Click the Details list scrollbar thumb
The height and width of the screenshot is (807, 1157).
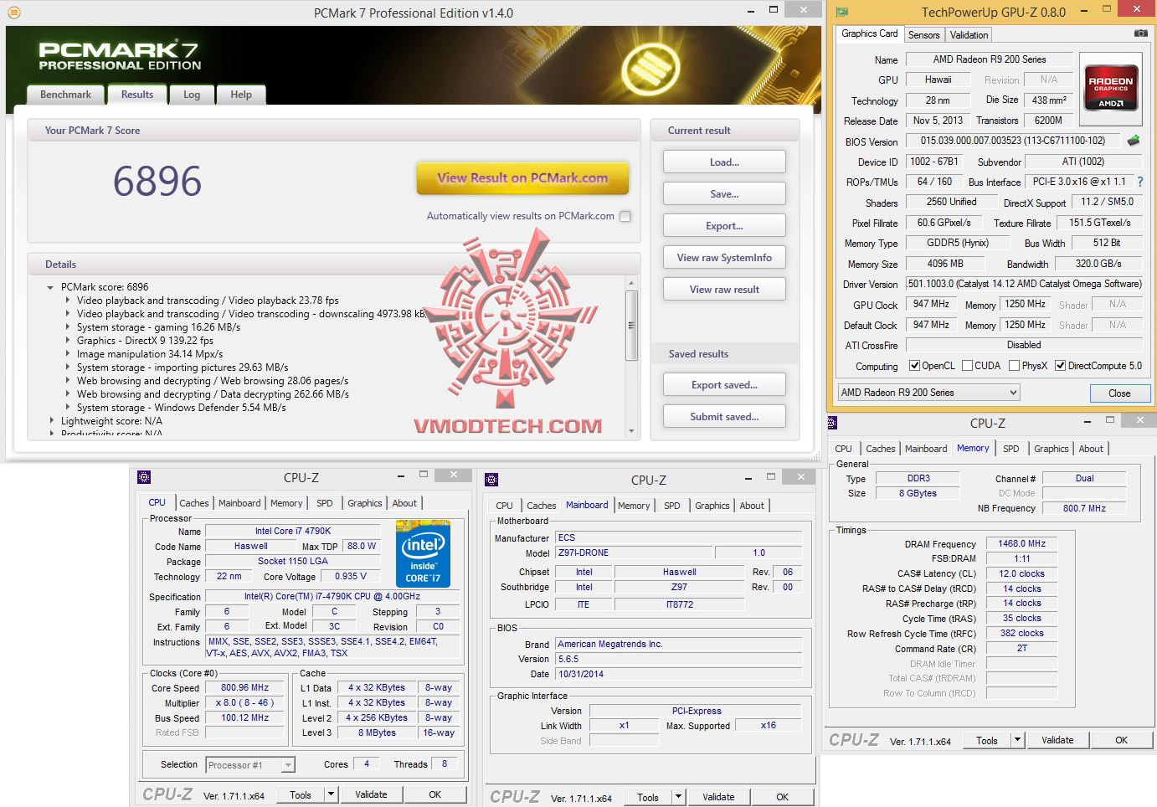[631, 326]
